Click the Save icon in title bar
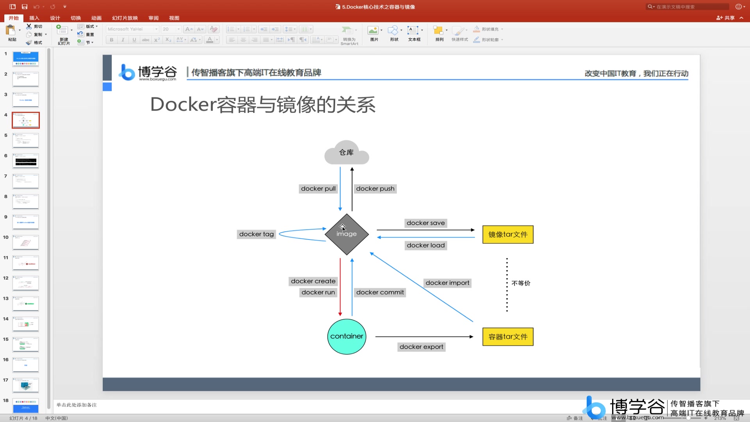 point(25,7)
